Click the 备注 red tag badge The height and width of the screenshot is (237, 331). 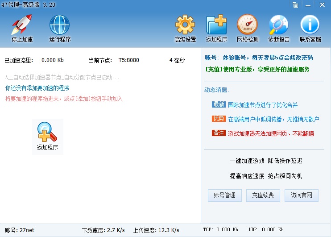pos(219,133)
